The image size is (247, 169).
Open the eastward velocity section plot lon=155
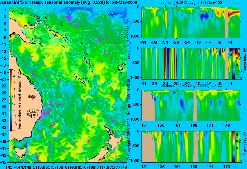point(191,64)
